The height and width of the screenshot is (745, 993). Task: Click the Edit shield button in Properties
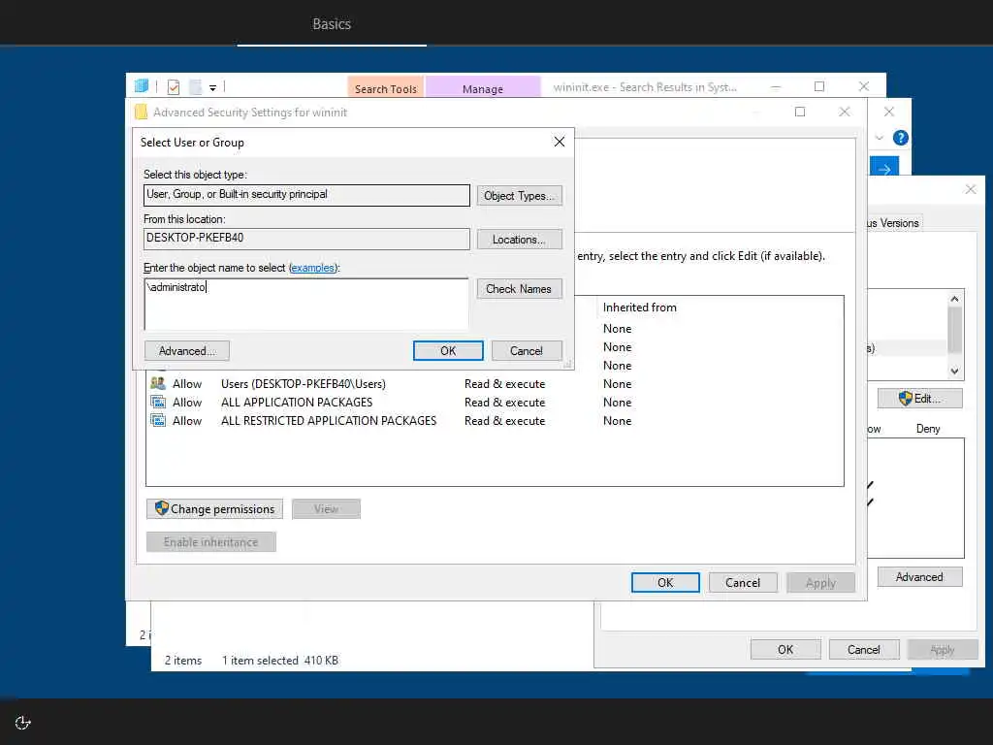(x=919, y=399)
